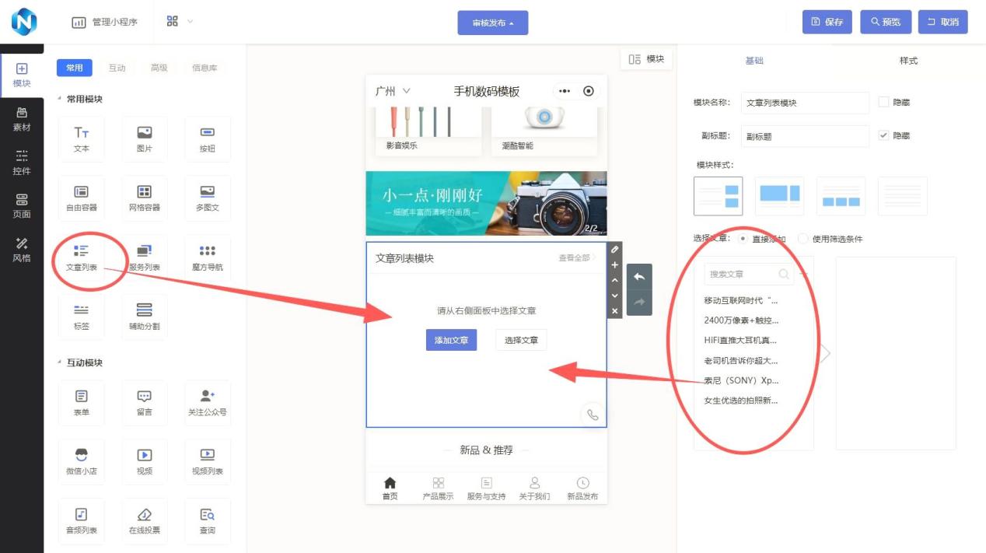Select the 直接添加 radio option
Image resolution: width=986 pixels, height=553 pixels.
[x=743, y=239]
